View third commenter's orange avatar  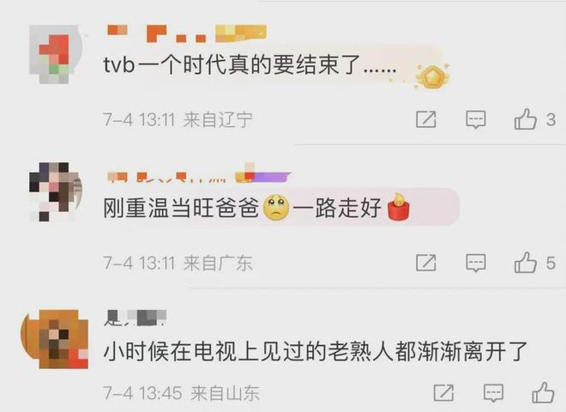click(x=55, y=339)
